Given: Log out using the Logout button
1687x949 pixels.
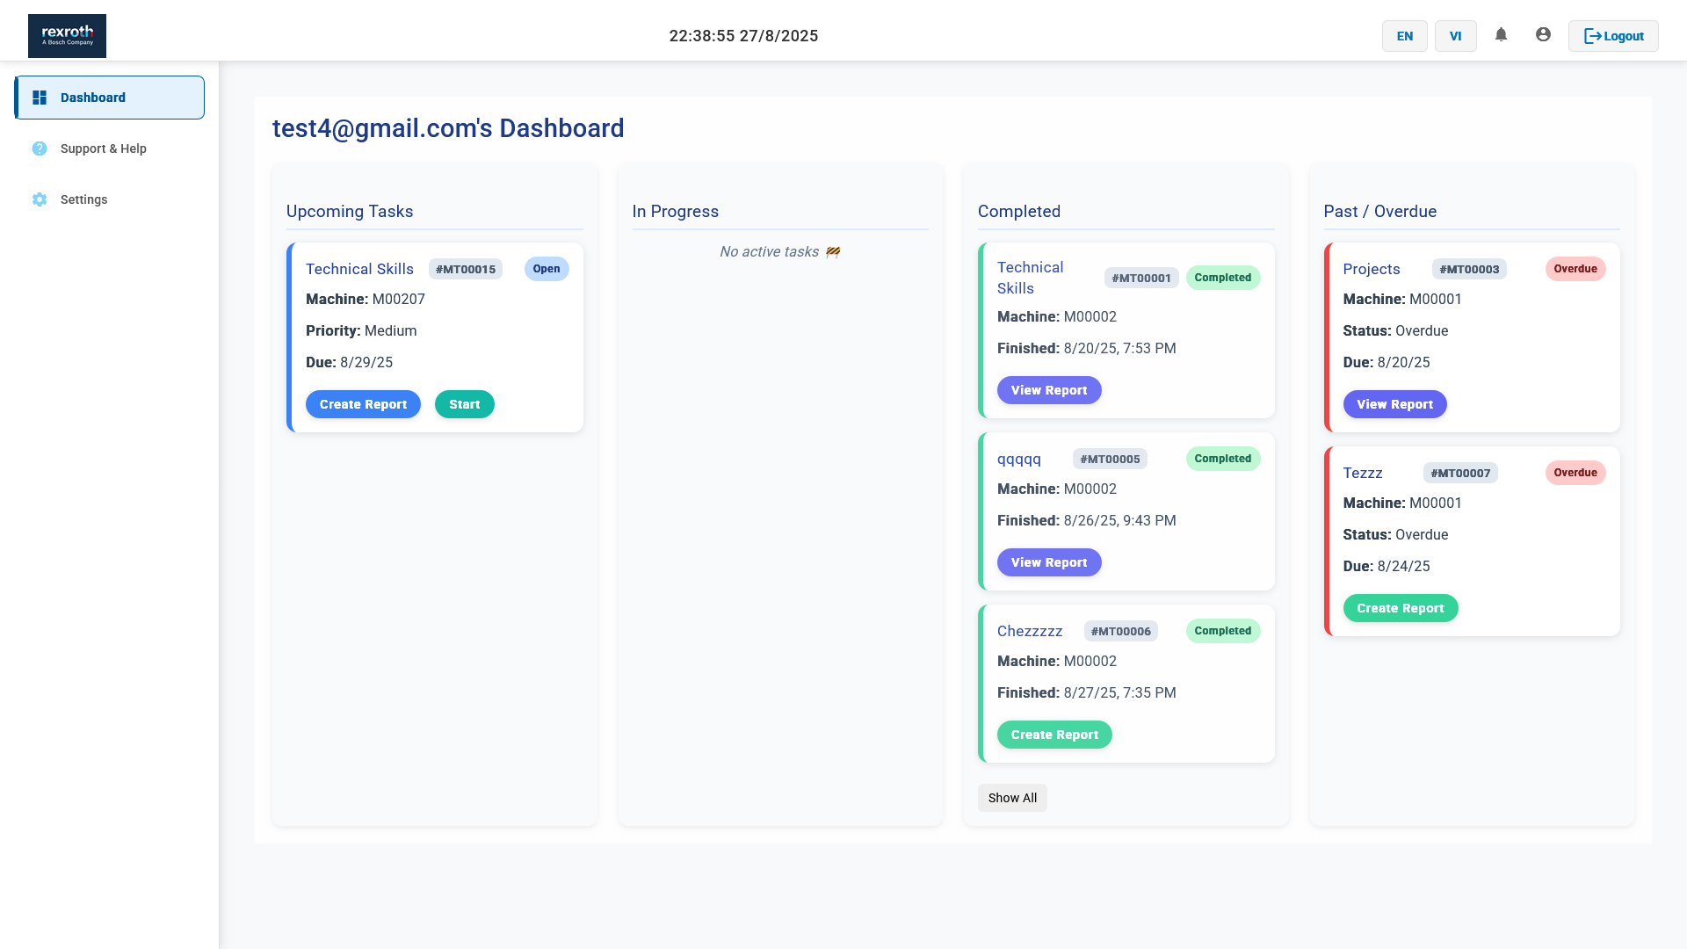Looking at the screenshot, I should pyautogui.click(x=1613, y=36).
